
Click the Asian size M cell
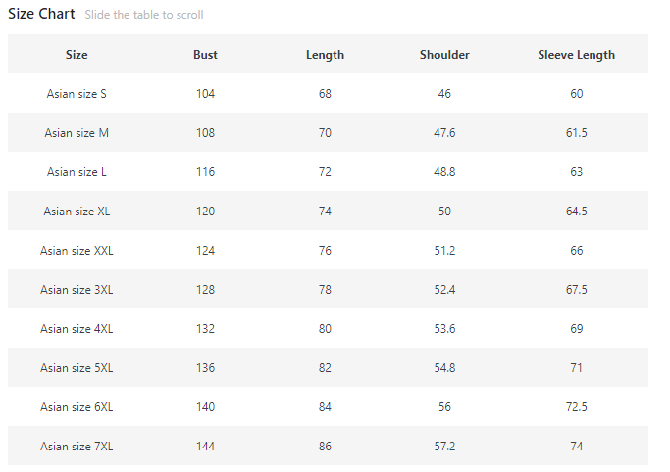[77, 133]
